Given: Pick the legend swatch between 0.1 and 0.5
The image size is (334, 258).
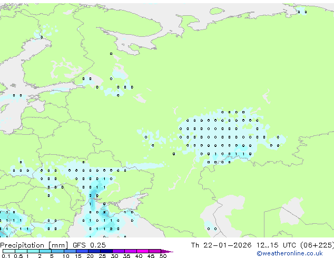Looking at the screenshot, I should 9,251.
